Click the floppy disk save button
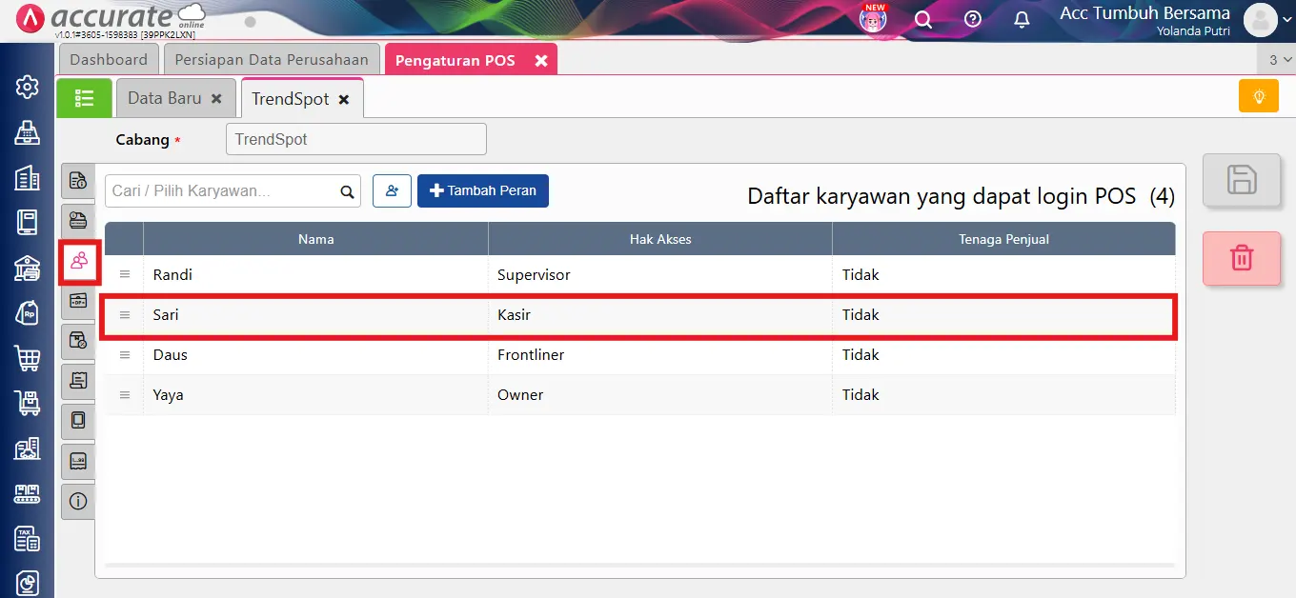The width and height of the screenshot is (1296, 598). (1241, 180)
